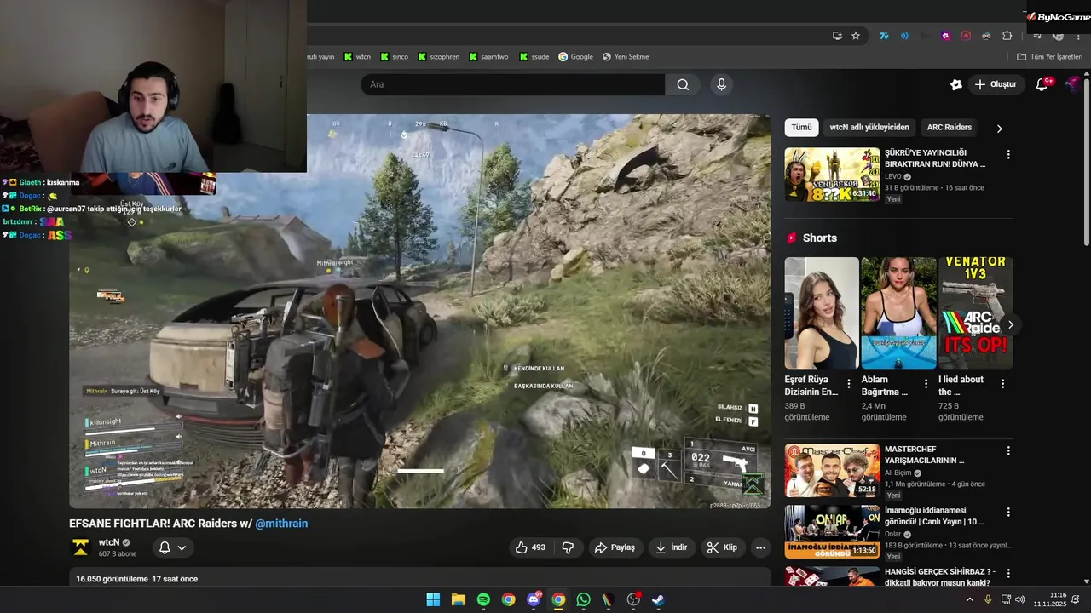Show hidden system tray icons chevron

point(969,599)
